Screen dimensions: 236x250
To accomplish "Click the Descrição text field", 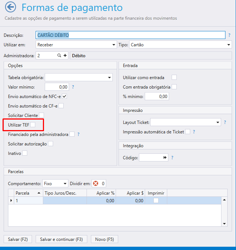I will pos(131,35).
